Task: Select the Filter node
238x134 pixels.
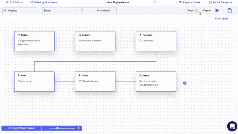Action: (x=34, y=82)
